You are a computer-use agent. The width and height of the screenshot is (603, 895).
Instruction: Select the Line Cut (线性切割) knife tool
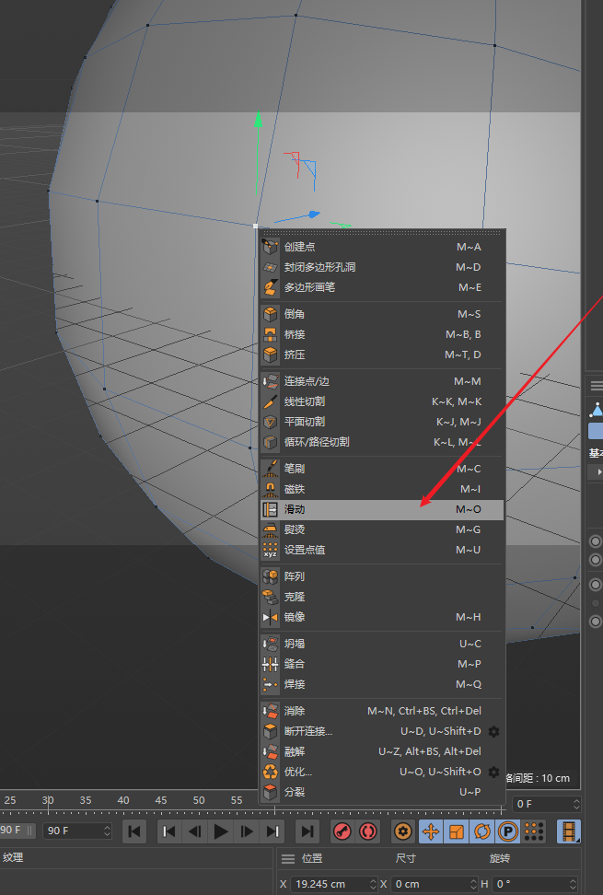point(304,401)
